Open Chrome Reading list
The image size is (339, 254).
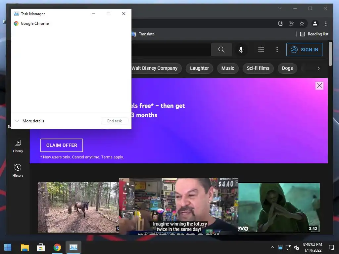coord(315,34)
